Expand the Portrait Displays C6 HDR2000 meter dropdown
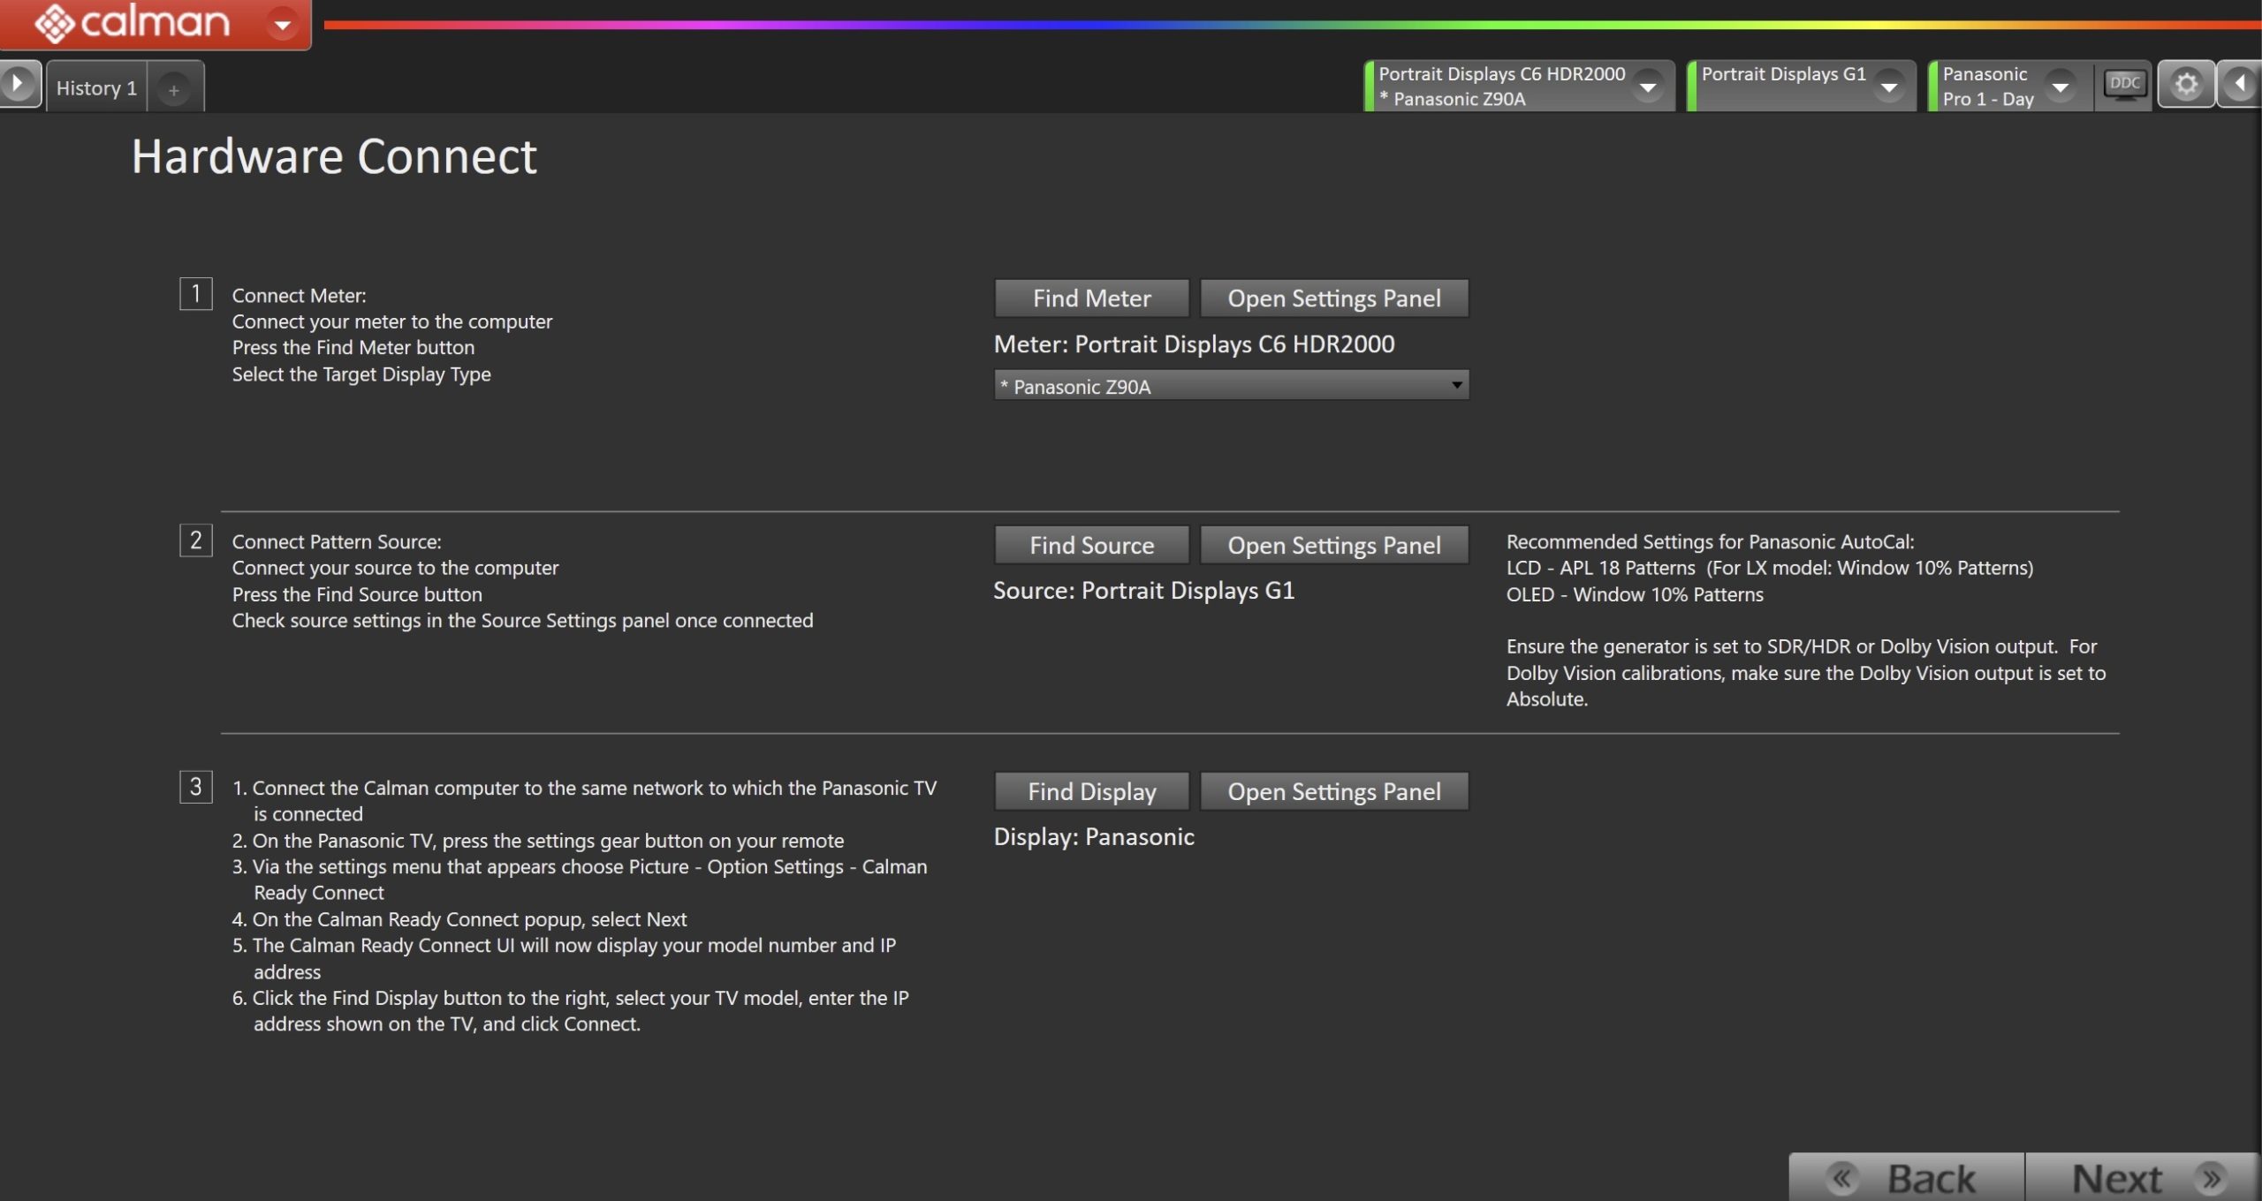Screen dimensions: 2262x1201 tap(1647, 87)
